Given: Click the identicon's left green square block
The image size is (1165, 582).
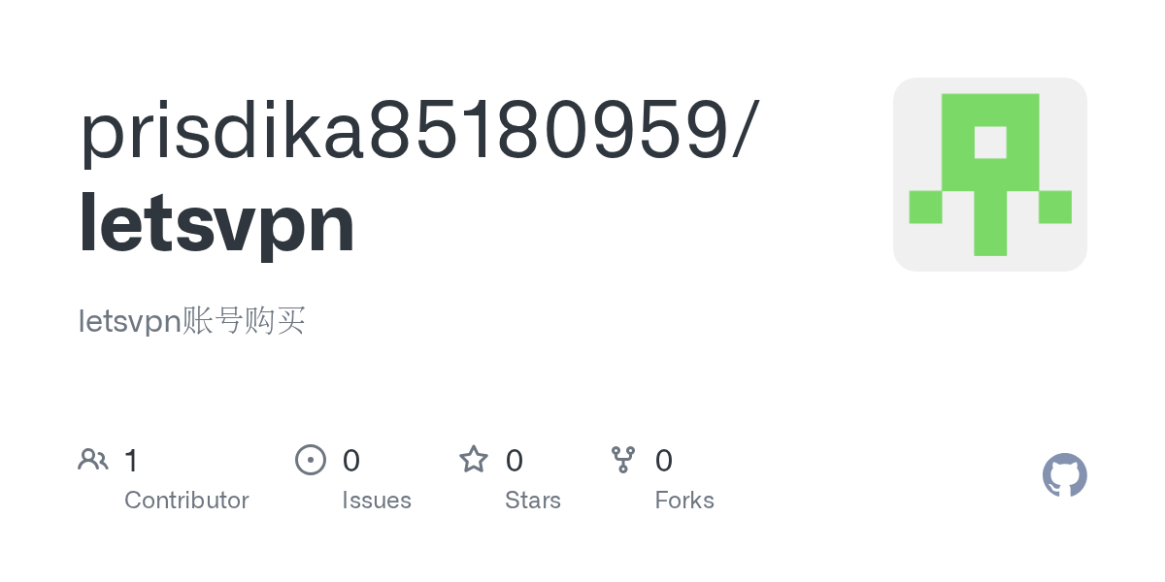Looking at the screenshot, I should pos(925,207).
